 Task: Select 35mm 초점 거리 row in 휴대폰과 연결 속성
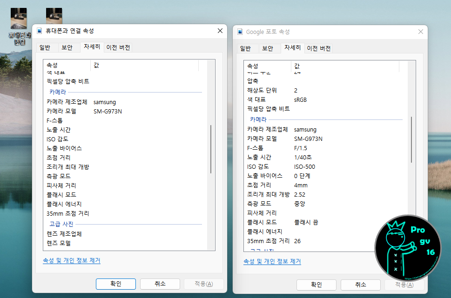(124, 213)
